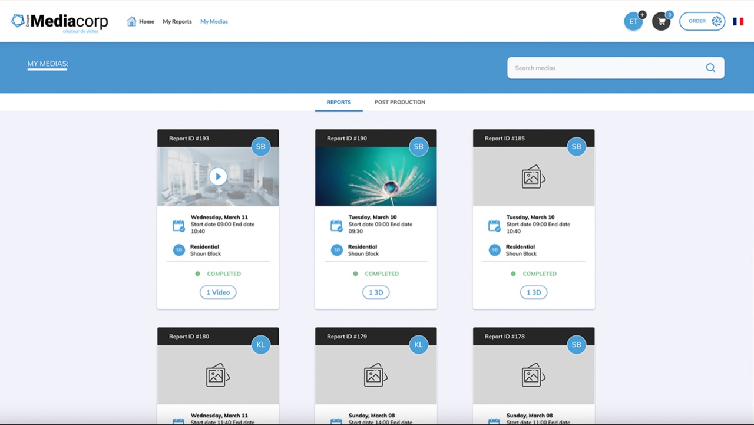The height and width of the screenshot is (425, 754).
Task: Open the 1 3D button on Report #190
Action: 376,292
